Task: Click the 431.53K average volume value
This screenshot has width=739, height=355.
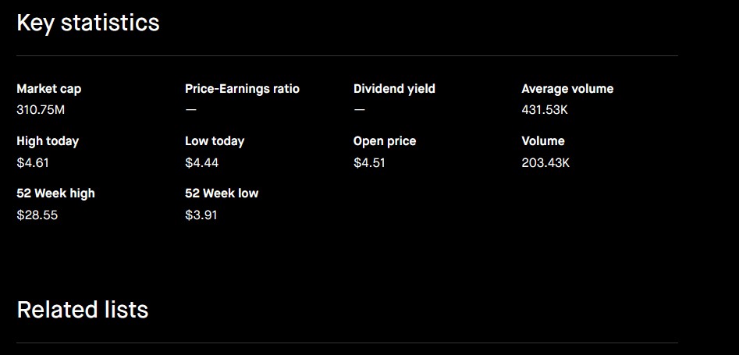Action: click(545, 110)
